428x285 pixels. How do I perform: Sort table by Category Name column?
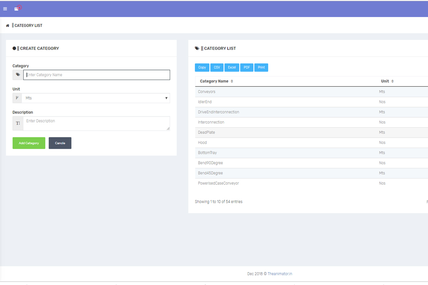pyautogui.click(x=217, y=81)
